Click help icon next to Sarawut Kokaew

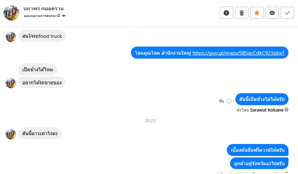pos(286,110)
